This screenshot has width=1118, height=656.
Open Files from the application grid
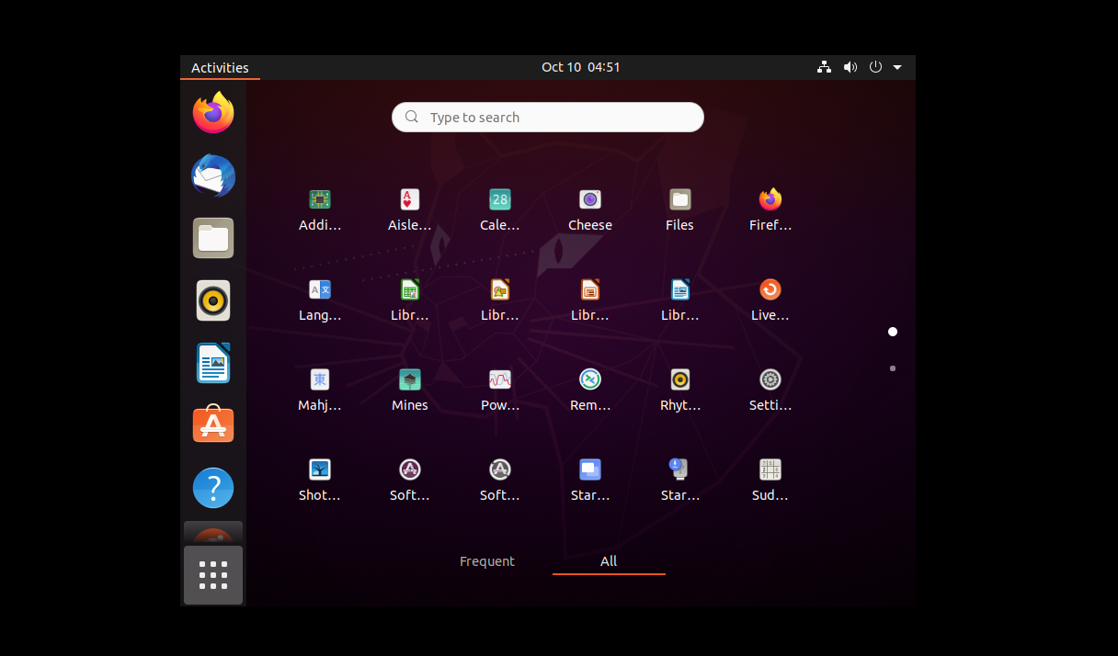680,209
